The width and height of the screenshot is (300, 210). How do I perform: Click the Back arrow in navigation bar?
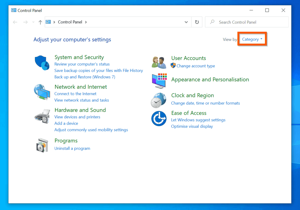pyautogui.click(x=15, y=22)
